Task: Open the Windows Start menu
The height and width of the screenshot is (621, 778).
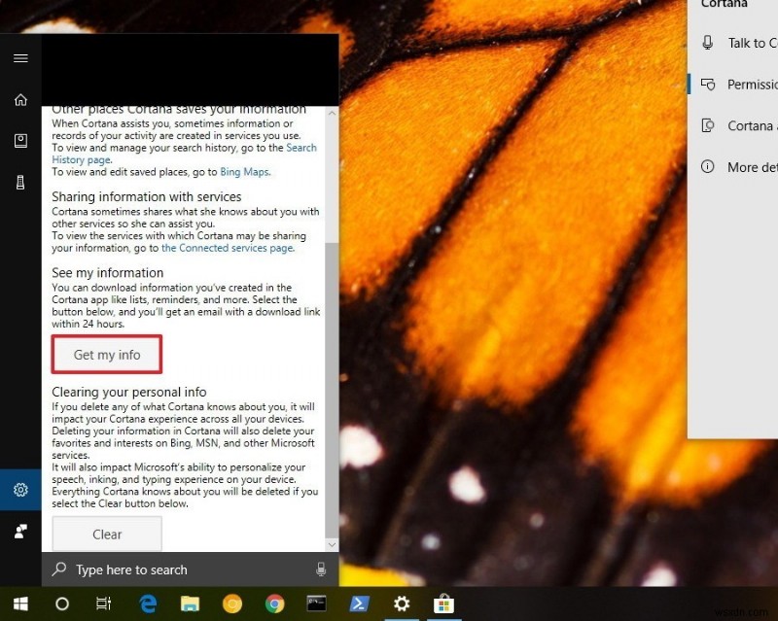Action: point(20,604)
